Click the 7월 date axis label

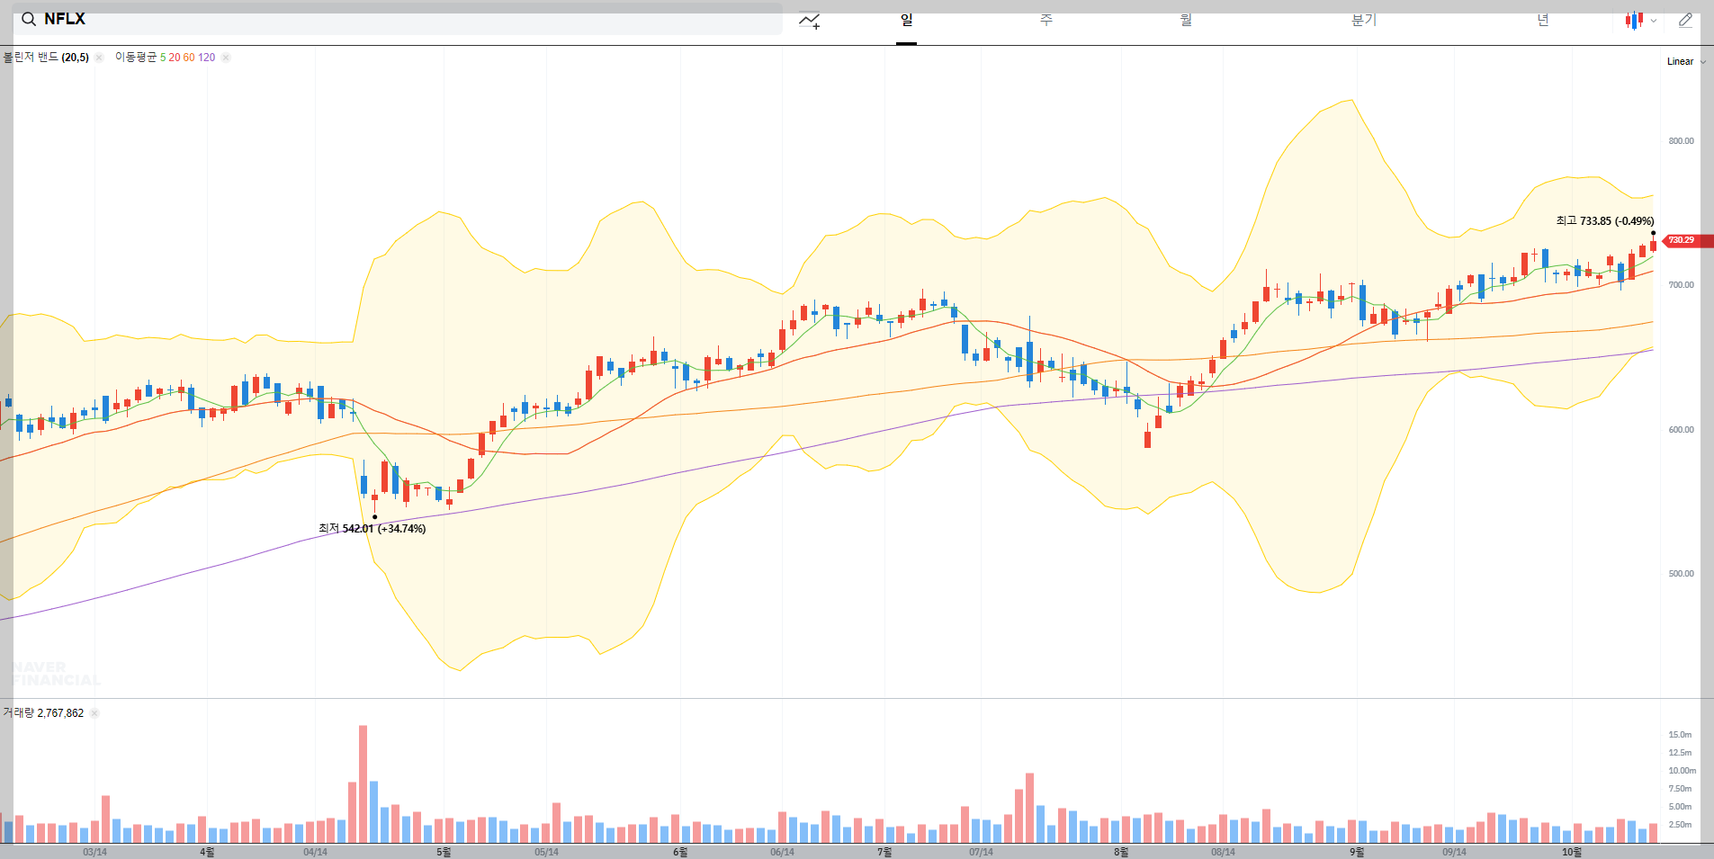click(x=884, y=852)
